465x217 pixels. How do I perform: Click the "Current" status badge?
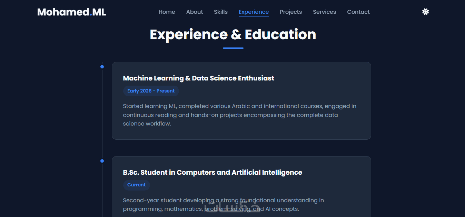tap(136, 185)
